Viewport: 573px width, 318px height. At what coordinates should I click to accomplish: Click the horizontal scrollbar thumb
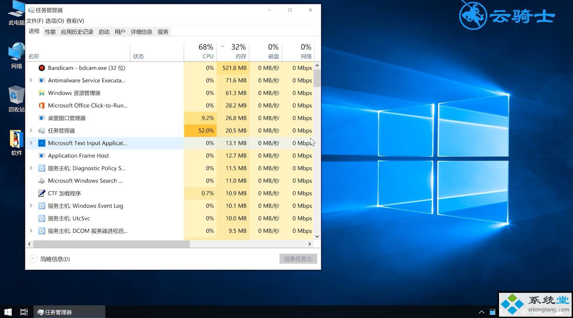coord(111,244)
